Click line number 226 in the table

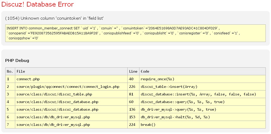pos(132,87)
